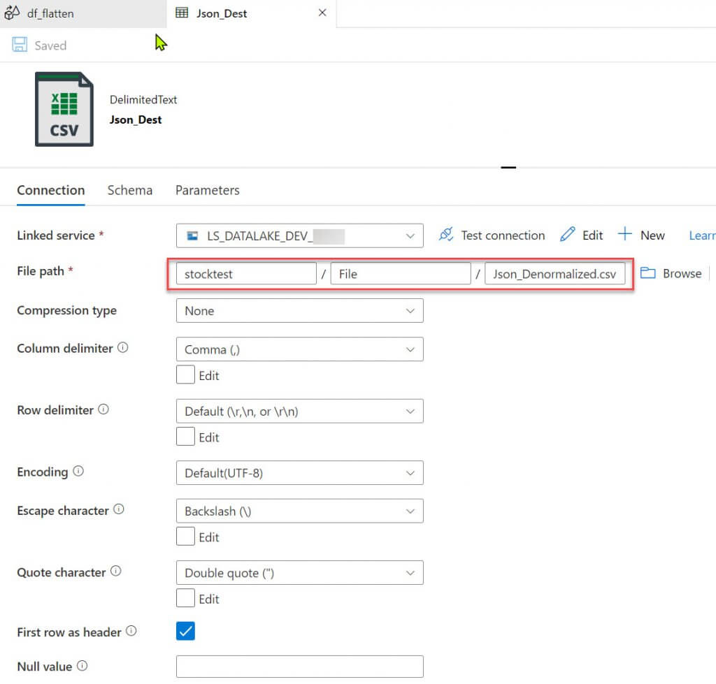Click Escape character info icon
Screen dimensions: 716x684
click(119, 509)
